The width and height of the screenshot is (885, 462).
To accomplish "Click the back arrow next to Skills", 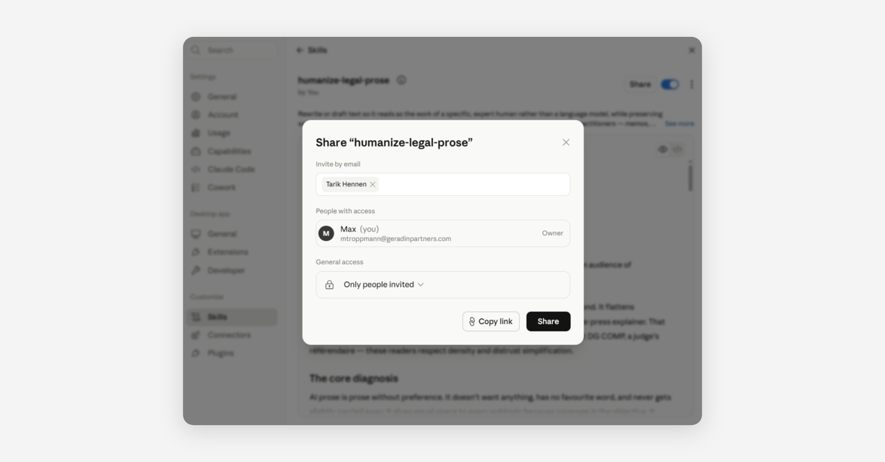I will [300, 50].
